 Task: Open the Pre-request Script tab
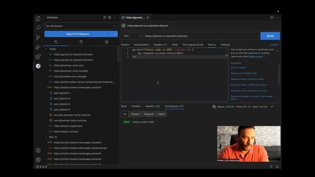click(193, 45)
